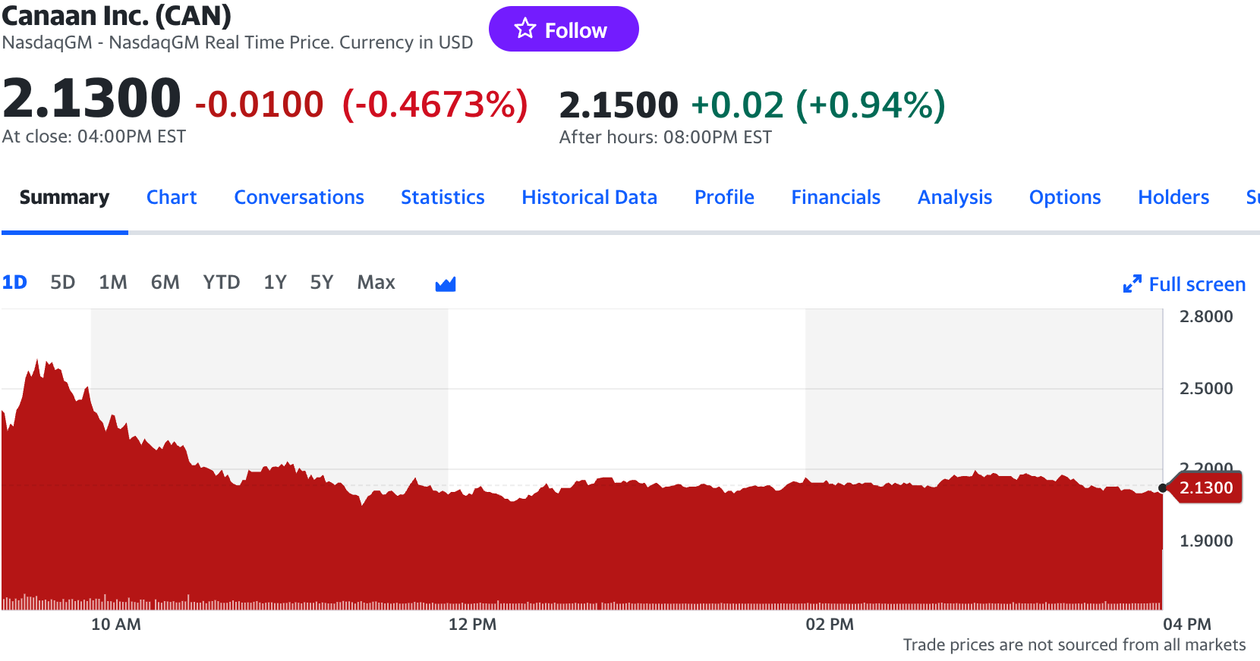Click the At close 04:00PM EST text
Image resolution: width=1260 pixels, height=661 pixels.
point(94,136)
